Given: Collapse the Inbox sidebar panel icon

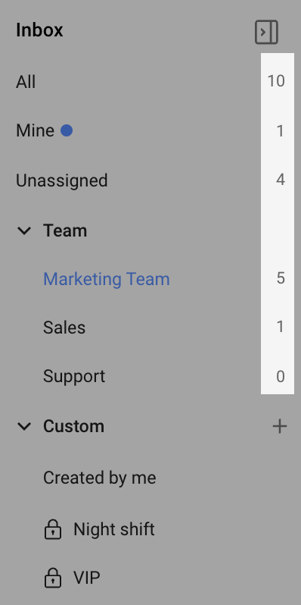Looking at the screenshot, I should point(266,33).
